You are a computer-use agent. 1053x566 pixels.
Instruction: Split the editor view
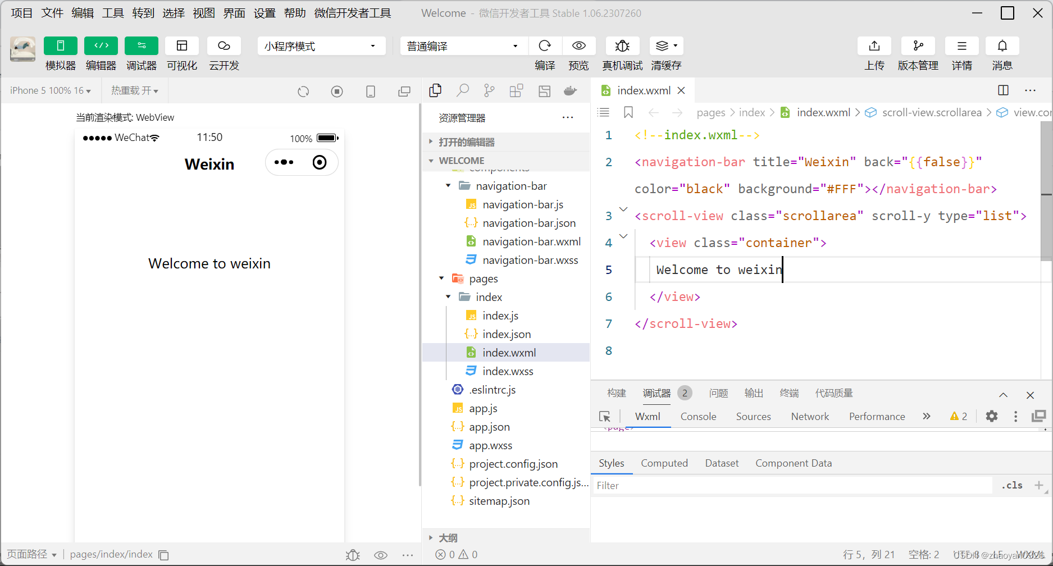tap(1004, 90)
